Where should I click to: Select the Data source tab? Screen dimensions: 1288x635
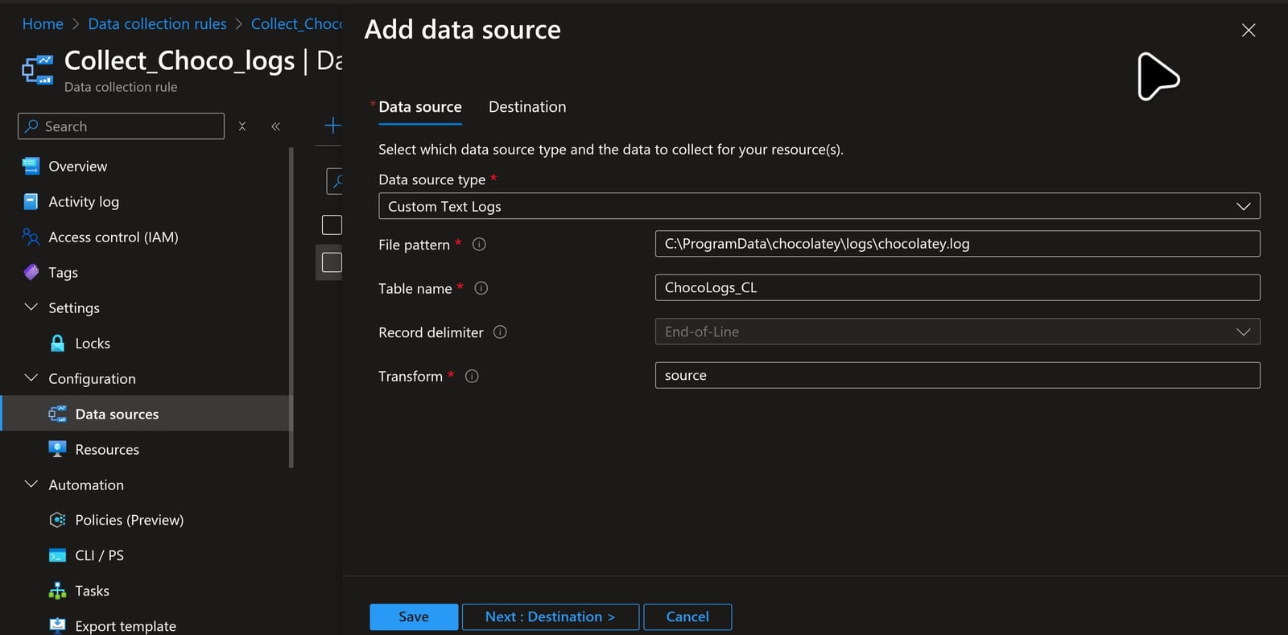coord(420,107)
